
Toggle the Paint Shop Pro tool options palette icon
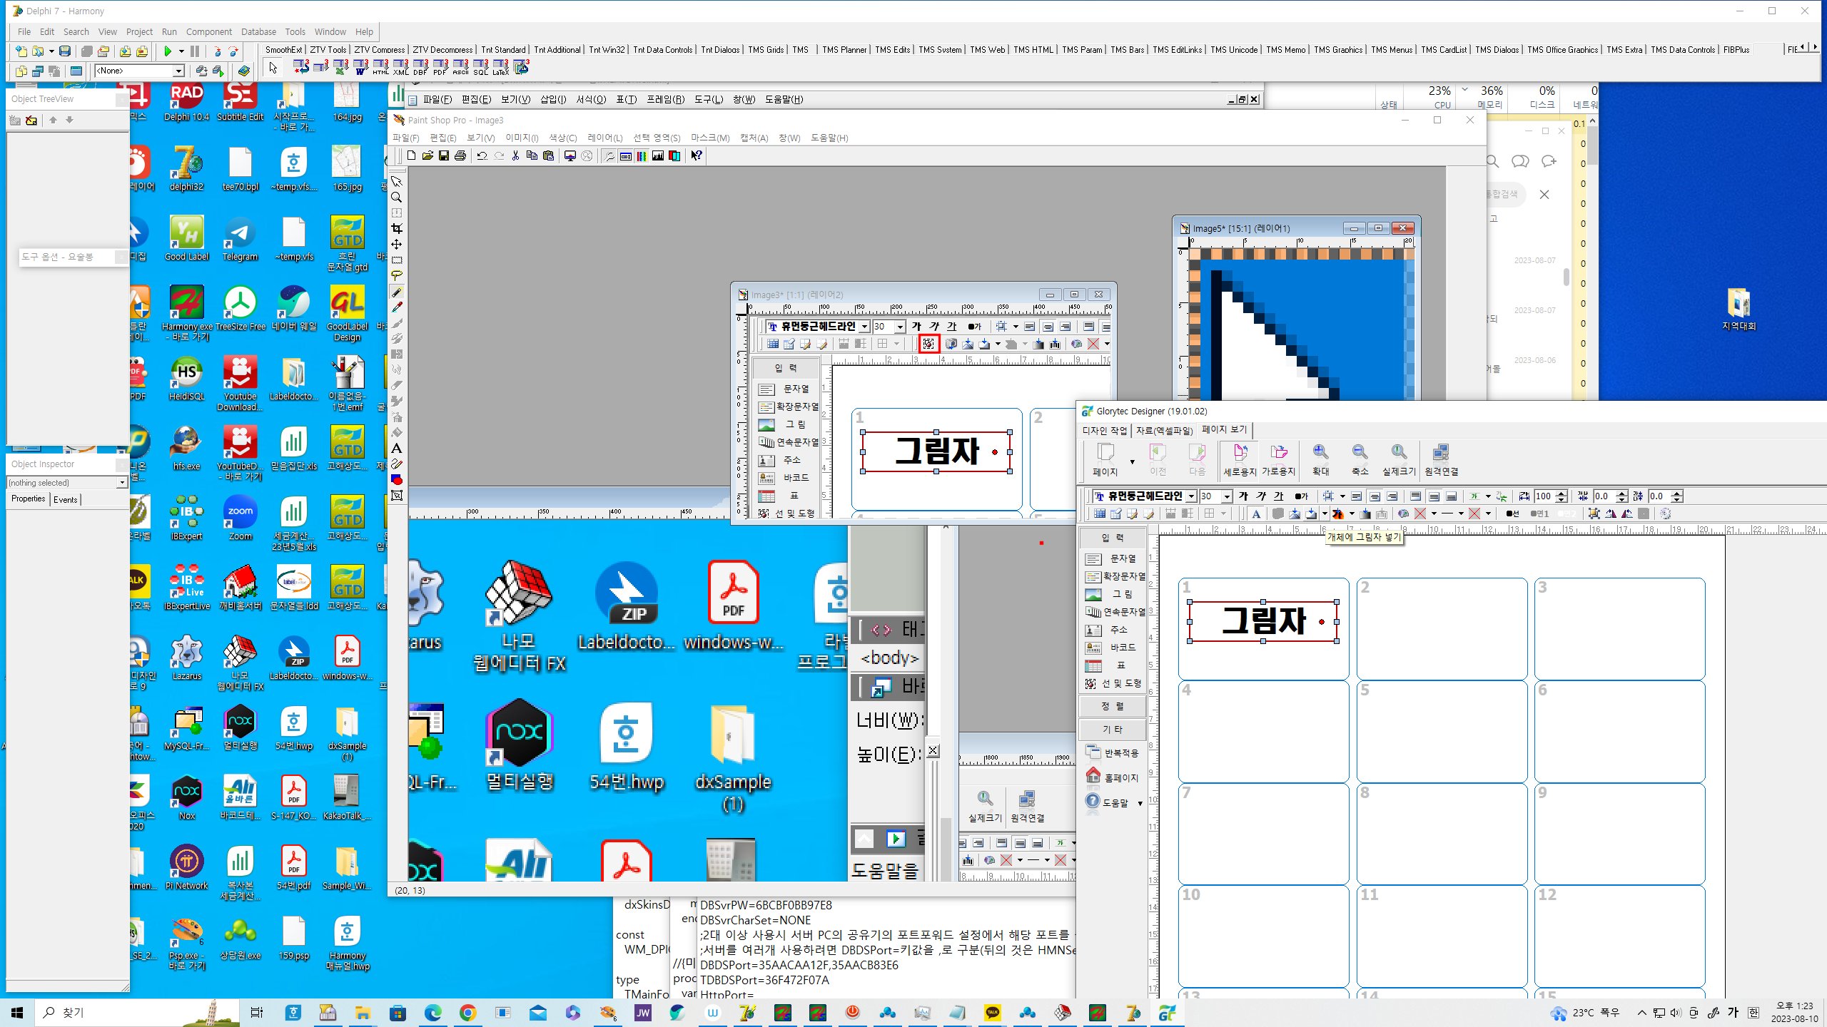coord(626,155)
